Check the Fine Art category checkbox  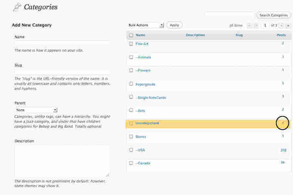click(x=131, y=44)
